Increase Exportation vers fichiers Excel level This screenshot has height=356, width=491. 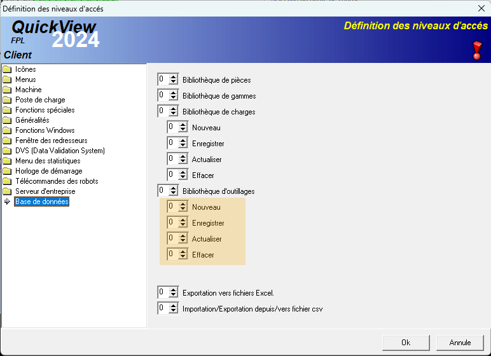[x=174, y=290]
